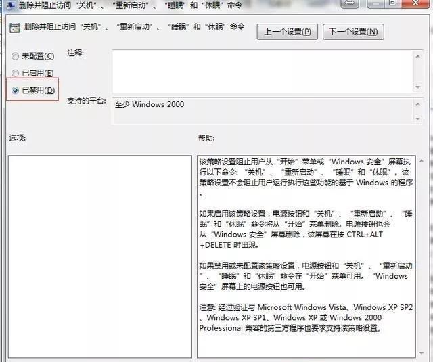Click the help paragraph starting with 如果禁用或未配置

coord(306,276)
